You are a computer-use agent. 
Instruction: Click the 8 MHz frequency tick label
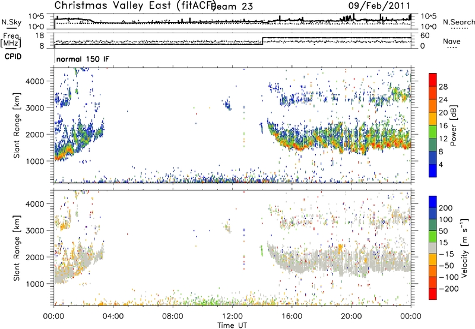[42, 46]
